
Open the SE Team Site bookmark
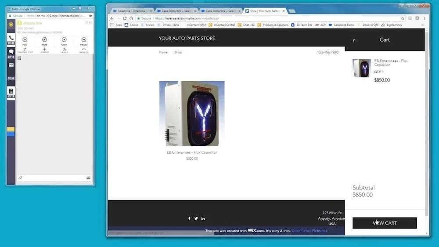click(x=302, y=25)
